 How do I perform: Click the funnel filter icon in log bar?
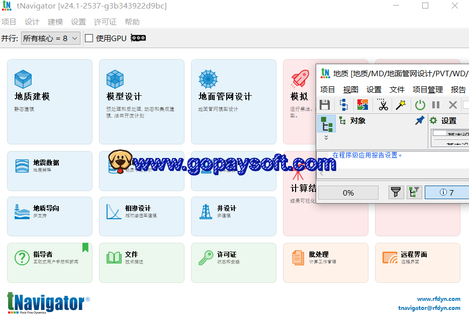pos(396,192)
